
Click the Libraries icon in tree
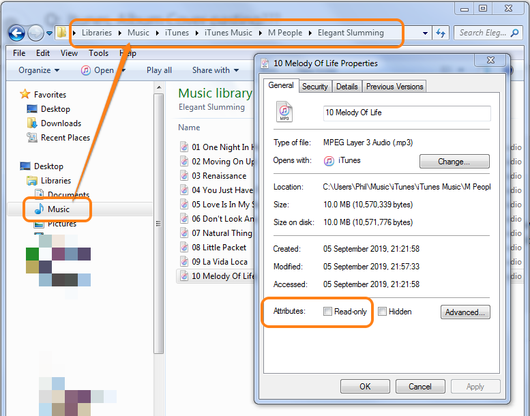(x=32, y=181)
